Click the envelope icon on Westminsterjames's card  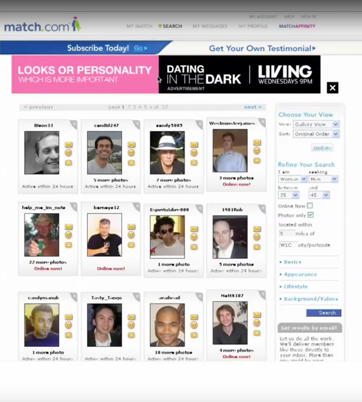pos(257,142)
